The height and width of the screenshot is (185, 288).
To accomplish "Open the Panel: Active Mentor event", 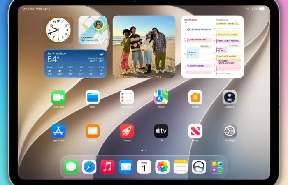I will tap(228, 41).
